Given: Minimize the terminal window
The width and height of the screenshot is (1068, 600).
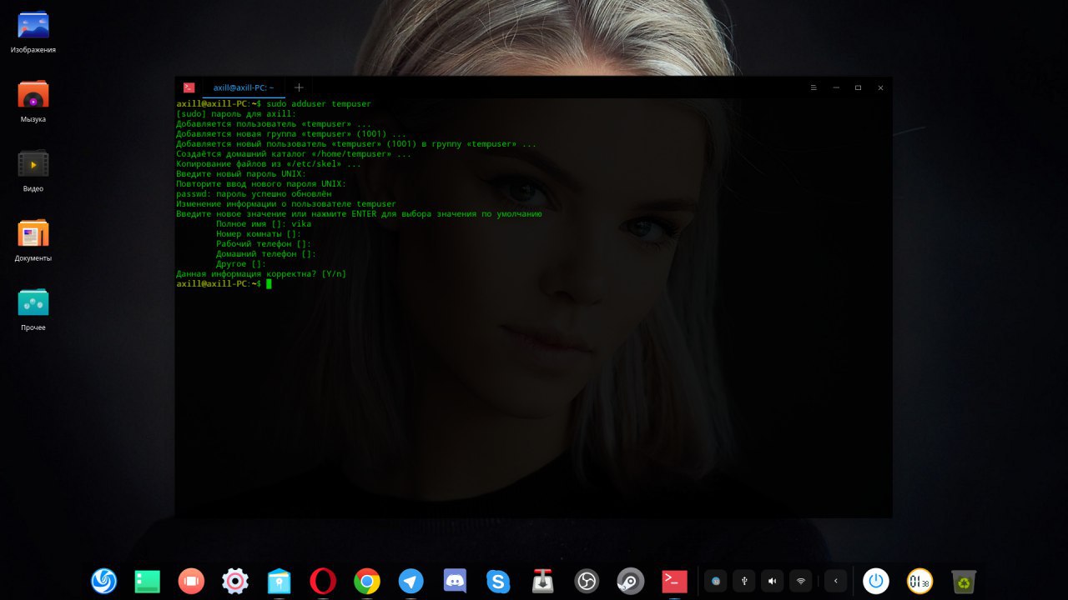Looking at the screenshot, I should [836, 87].
